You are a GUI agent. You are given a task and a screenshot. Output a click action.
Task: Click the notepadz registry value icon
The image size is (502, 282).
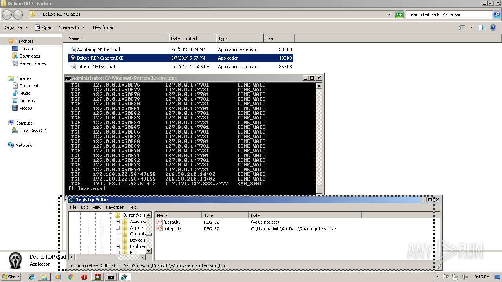click(160, 228)
